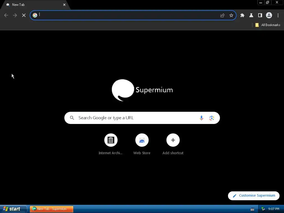Toggle the side panel icon
The width and height of the screenshot is (284, 213).
[260, 16]
